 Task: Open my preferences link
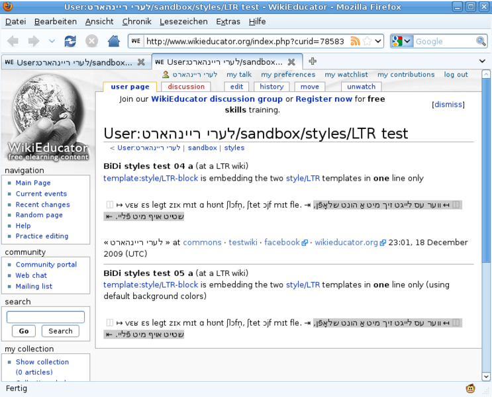(288, 75)
